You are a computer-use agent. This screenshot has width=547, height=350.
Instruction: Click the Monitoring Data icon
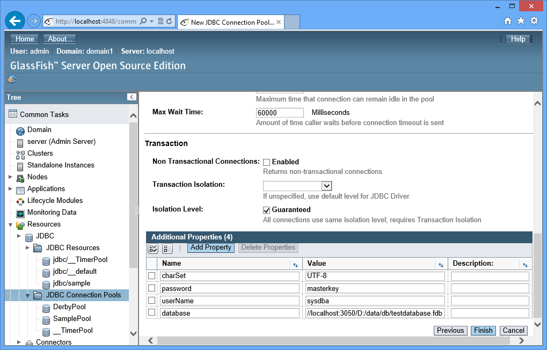coord(20,214)
